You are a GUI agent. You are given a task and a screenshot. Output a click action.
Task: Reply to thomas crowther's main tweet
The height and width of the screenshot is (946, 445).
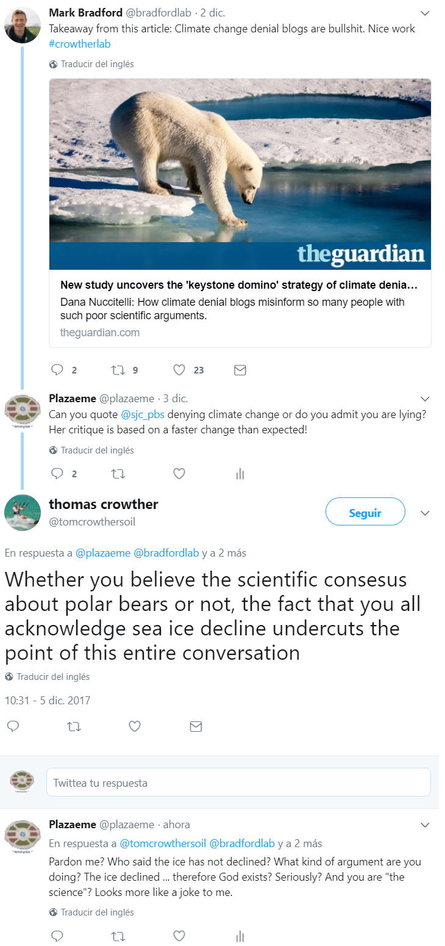click(x=13, y=726)
